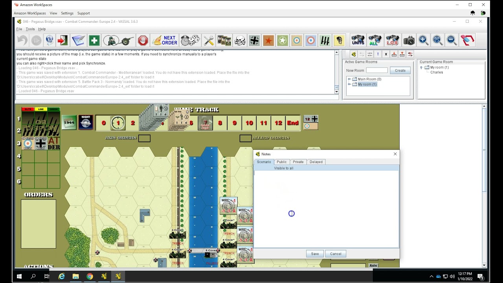Click the green plus cross icon
The height and width of the screenshot is (283, 503).
94,40
